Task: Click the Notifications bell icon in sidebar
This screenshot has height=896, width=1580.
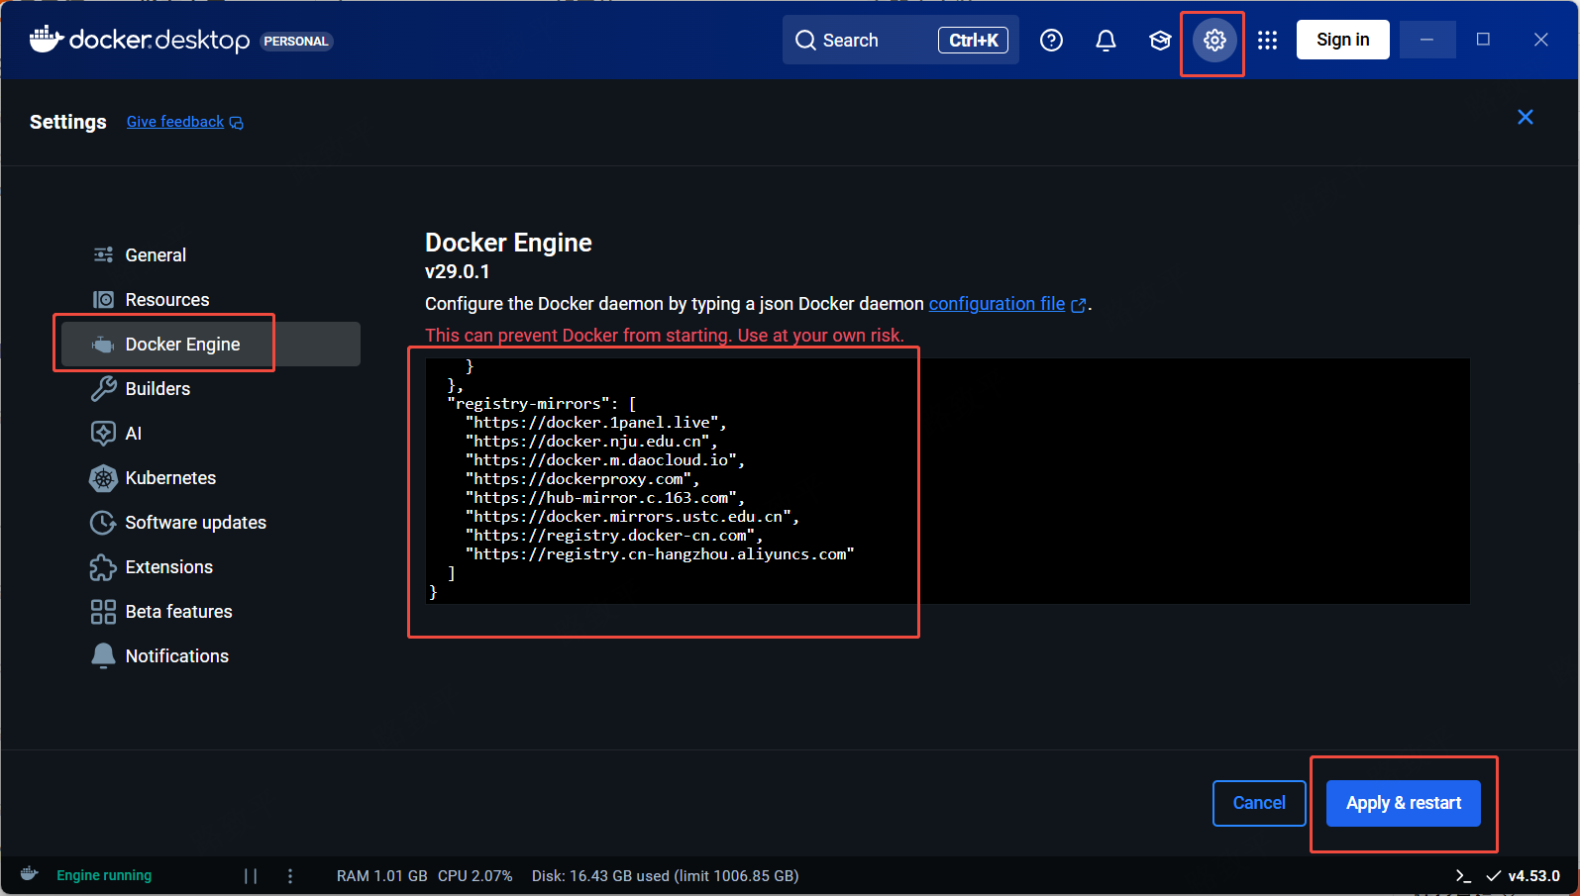Action: click(103, 655)
